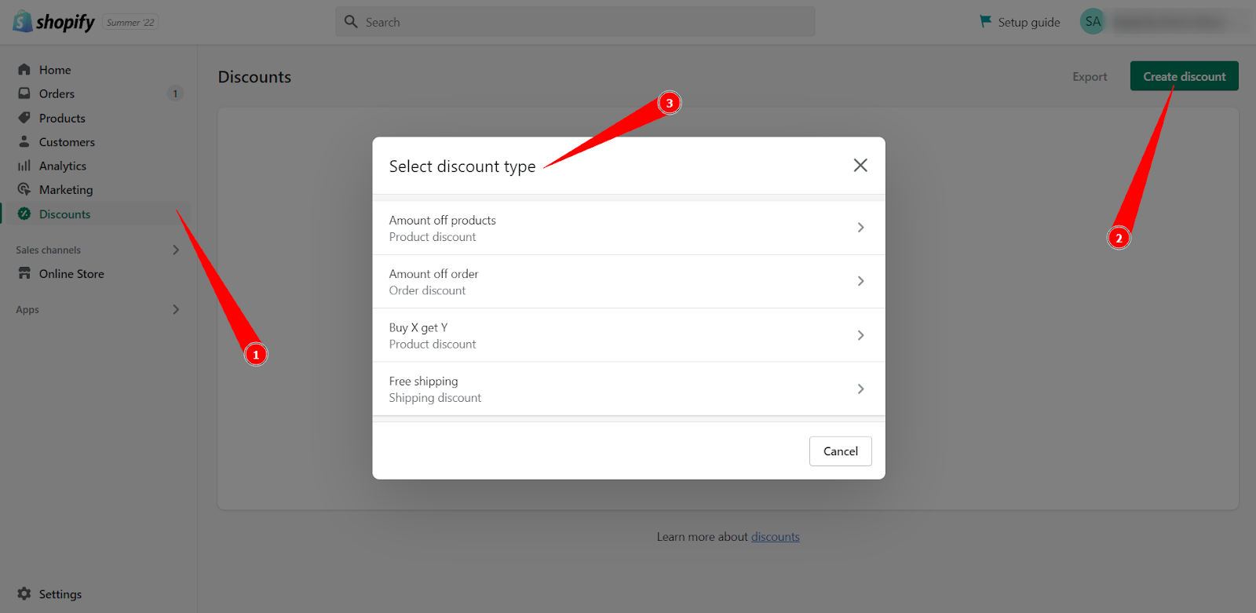Open the discounts help link
Screen dimensions: 1256x613
point(775,536)
